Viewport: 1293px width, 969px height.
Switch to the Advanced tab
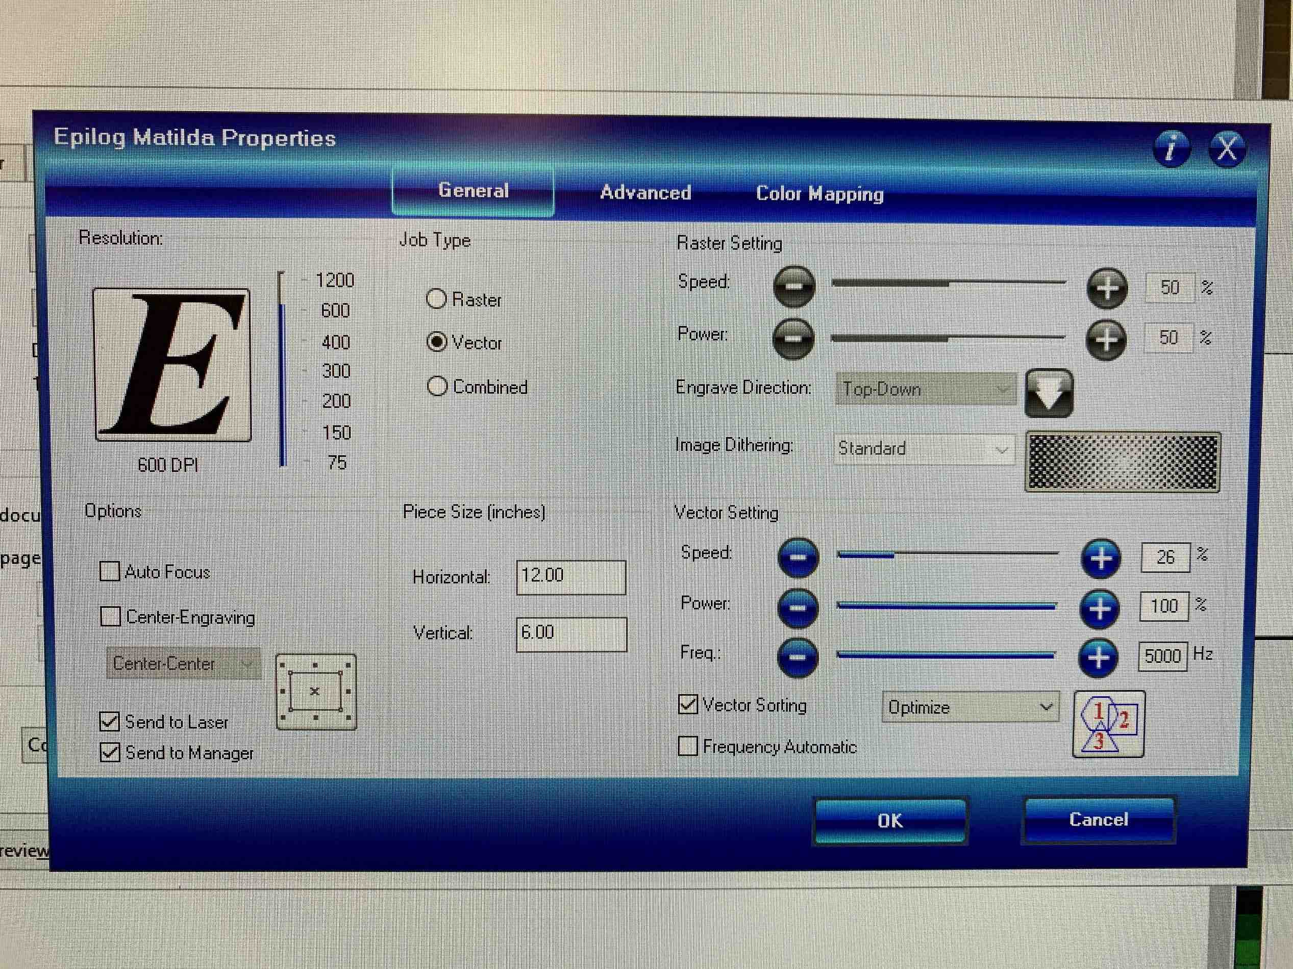645,193
